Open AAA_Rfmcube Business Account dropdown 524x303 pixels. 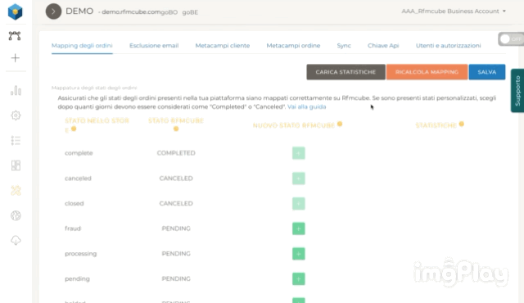point(454,11)
